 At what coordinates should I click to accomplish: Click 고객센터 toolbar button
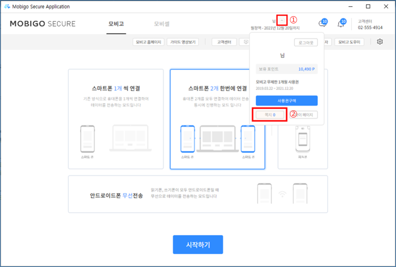[x=224, y=42]
